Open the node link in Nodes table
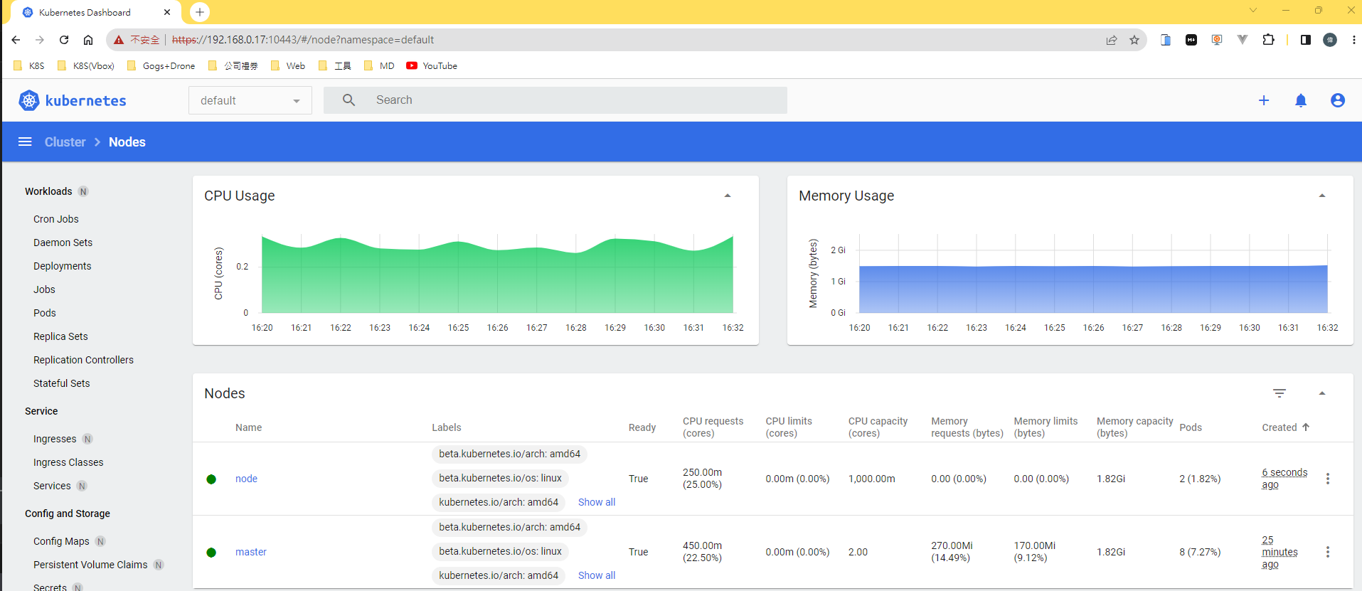The height and width of the screenshot is (591, 1362). [x=246, y=479]
